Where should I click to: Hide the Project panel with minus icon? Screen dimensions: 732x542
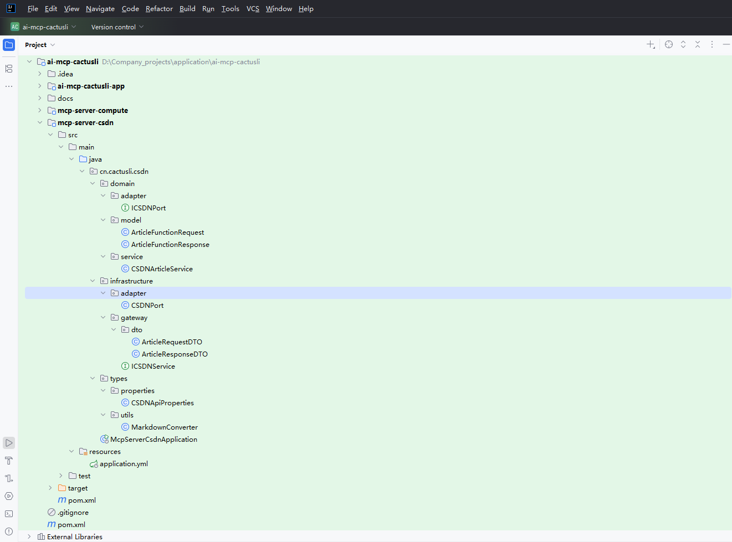coord(726,45)
